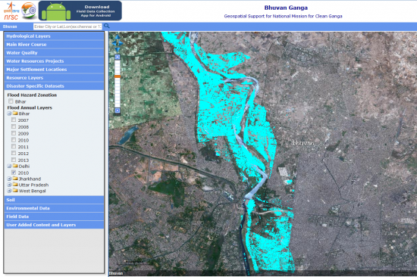417x277 pixels.
Task: Open the Water Quality section
Action: 54,53
